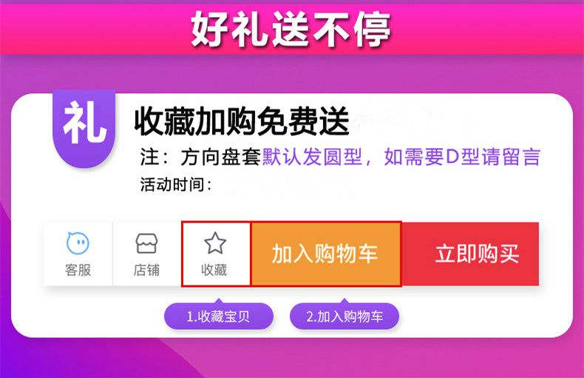Image resolution: width=584 pixels, height=378 pixels.
Task: Click the 收藏 label under the star
Action: point(214,270)
